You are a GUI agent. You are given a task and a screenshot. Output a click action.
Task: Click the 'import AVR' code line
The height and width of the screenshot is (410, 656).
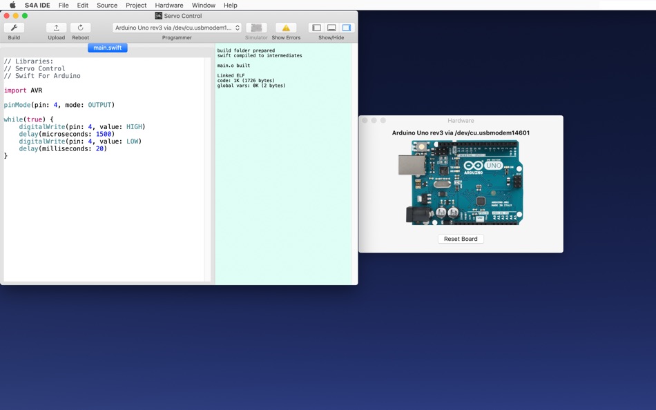point(23,90)
